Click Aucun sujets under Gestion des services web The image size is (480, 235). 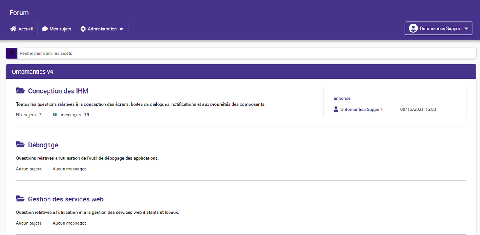29,223
